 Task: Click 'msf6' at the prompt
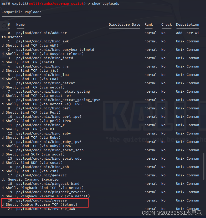(x=6, y=4)
